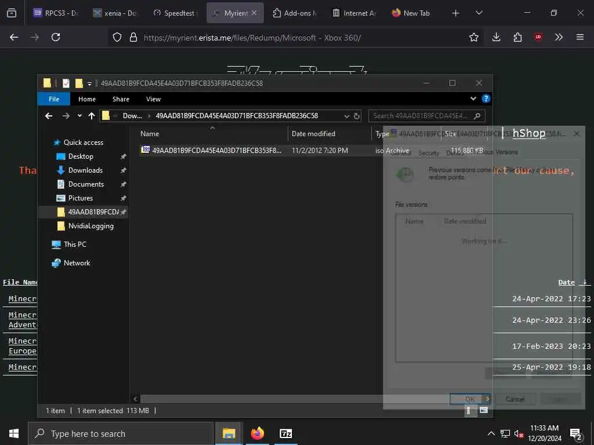Open Firefox hamburger application menu
Viewport: 594px width, 445px height.
[579, 37]
